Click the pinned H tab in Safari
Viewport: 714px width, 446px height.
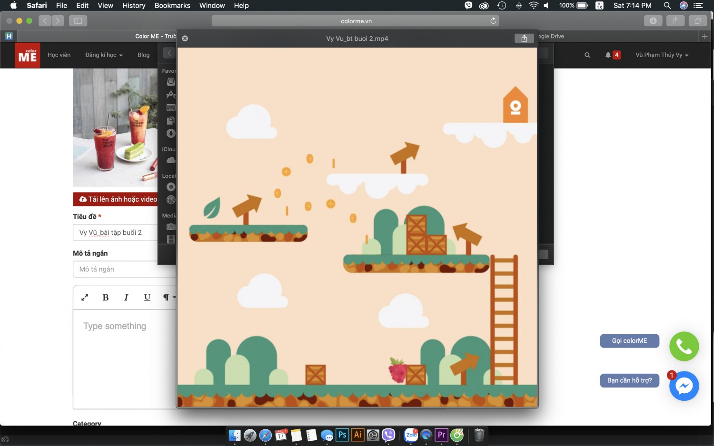click(x=9, y=36)
